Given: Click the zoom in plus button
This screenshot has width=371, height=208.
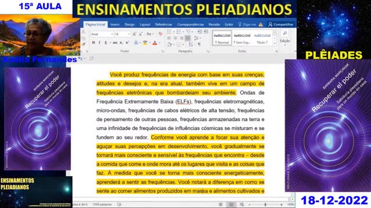Looking at the screenshot, I should point(281,205).
